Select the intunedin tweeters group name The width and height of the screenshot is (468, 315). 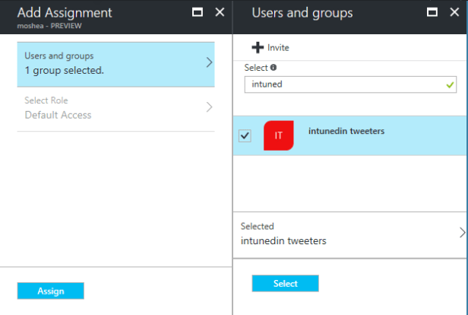click(346, 131)
